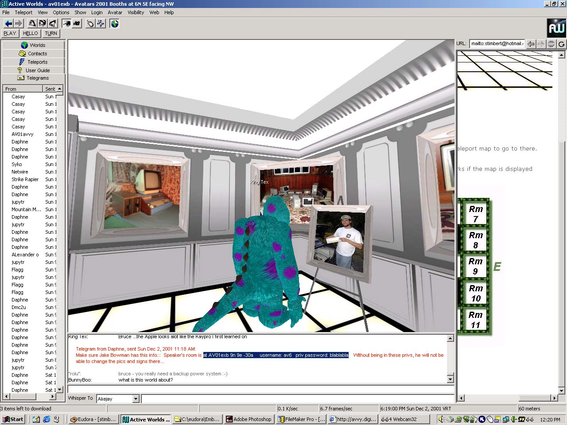The width and height of the screenshot is (567, 425).
Task: Open the Visibility menu
Action: point(136,12)
